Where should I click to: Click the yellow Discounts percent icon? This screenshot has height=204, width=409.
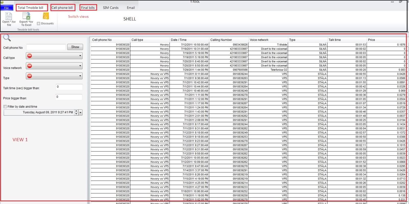pos(46,16)
